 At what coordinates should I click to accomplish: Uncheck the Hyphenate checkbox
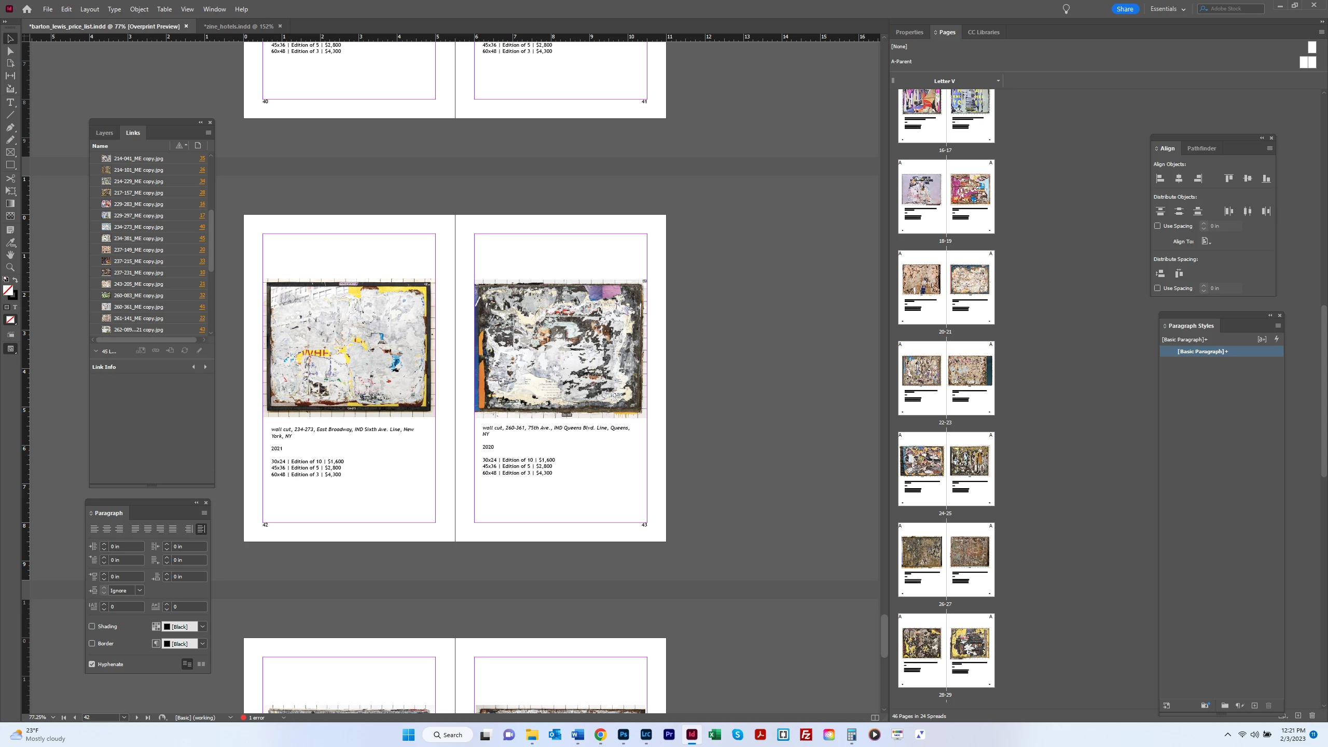92,664
